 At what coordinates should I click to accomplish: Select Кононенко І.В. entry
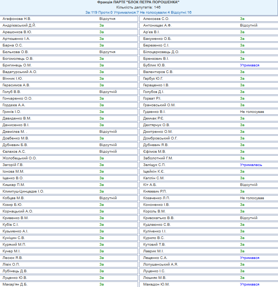coord(156,205)
